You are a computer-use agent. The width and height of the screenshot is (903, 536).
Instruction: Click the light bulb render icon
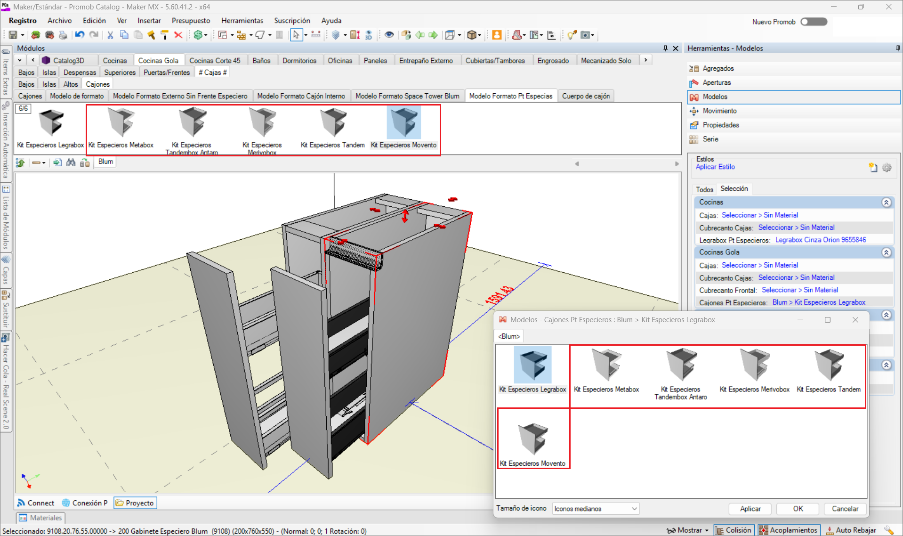pyautogui.click(x=571, y=35)
